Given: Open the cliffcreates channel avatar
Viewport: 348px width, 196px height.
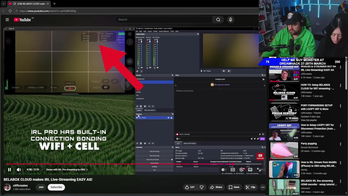Looking at the screenshot, I should pyautogui.click(x=7, y=187).
